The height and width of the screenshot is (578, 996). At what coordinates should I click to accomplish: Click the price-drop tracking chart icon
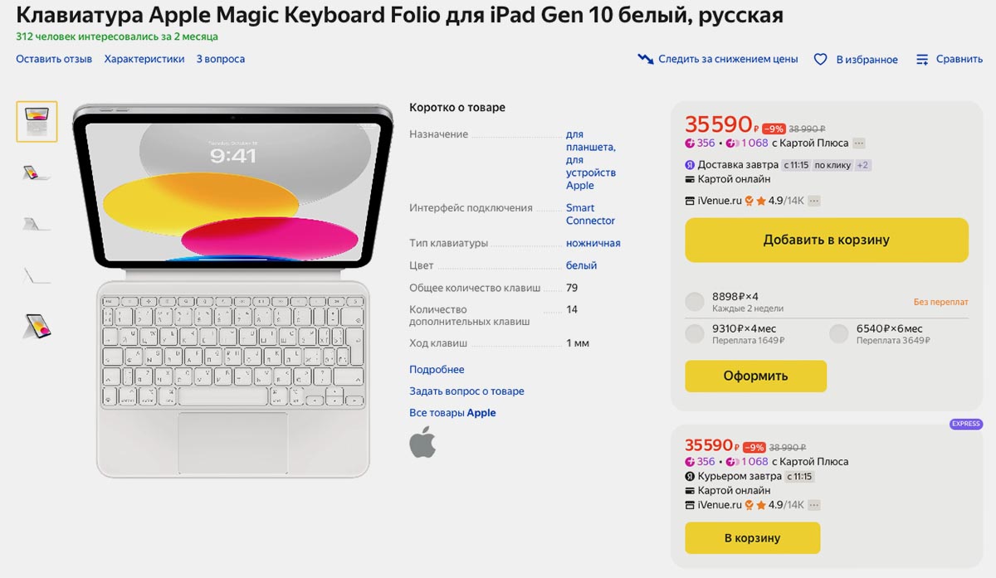coord(646,59)
